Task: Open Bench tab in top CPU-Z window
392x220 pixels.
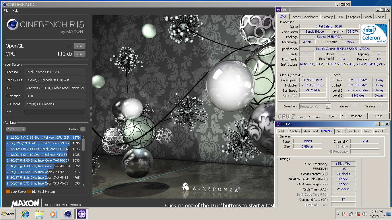Action: (x=368, y=17)
